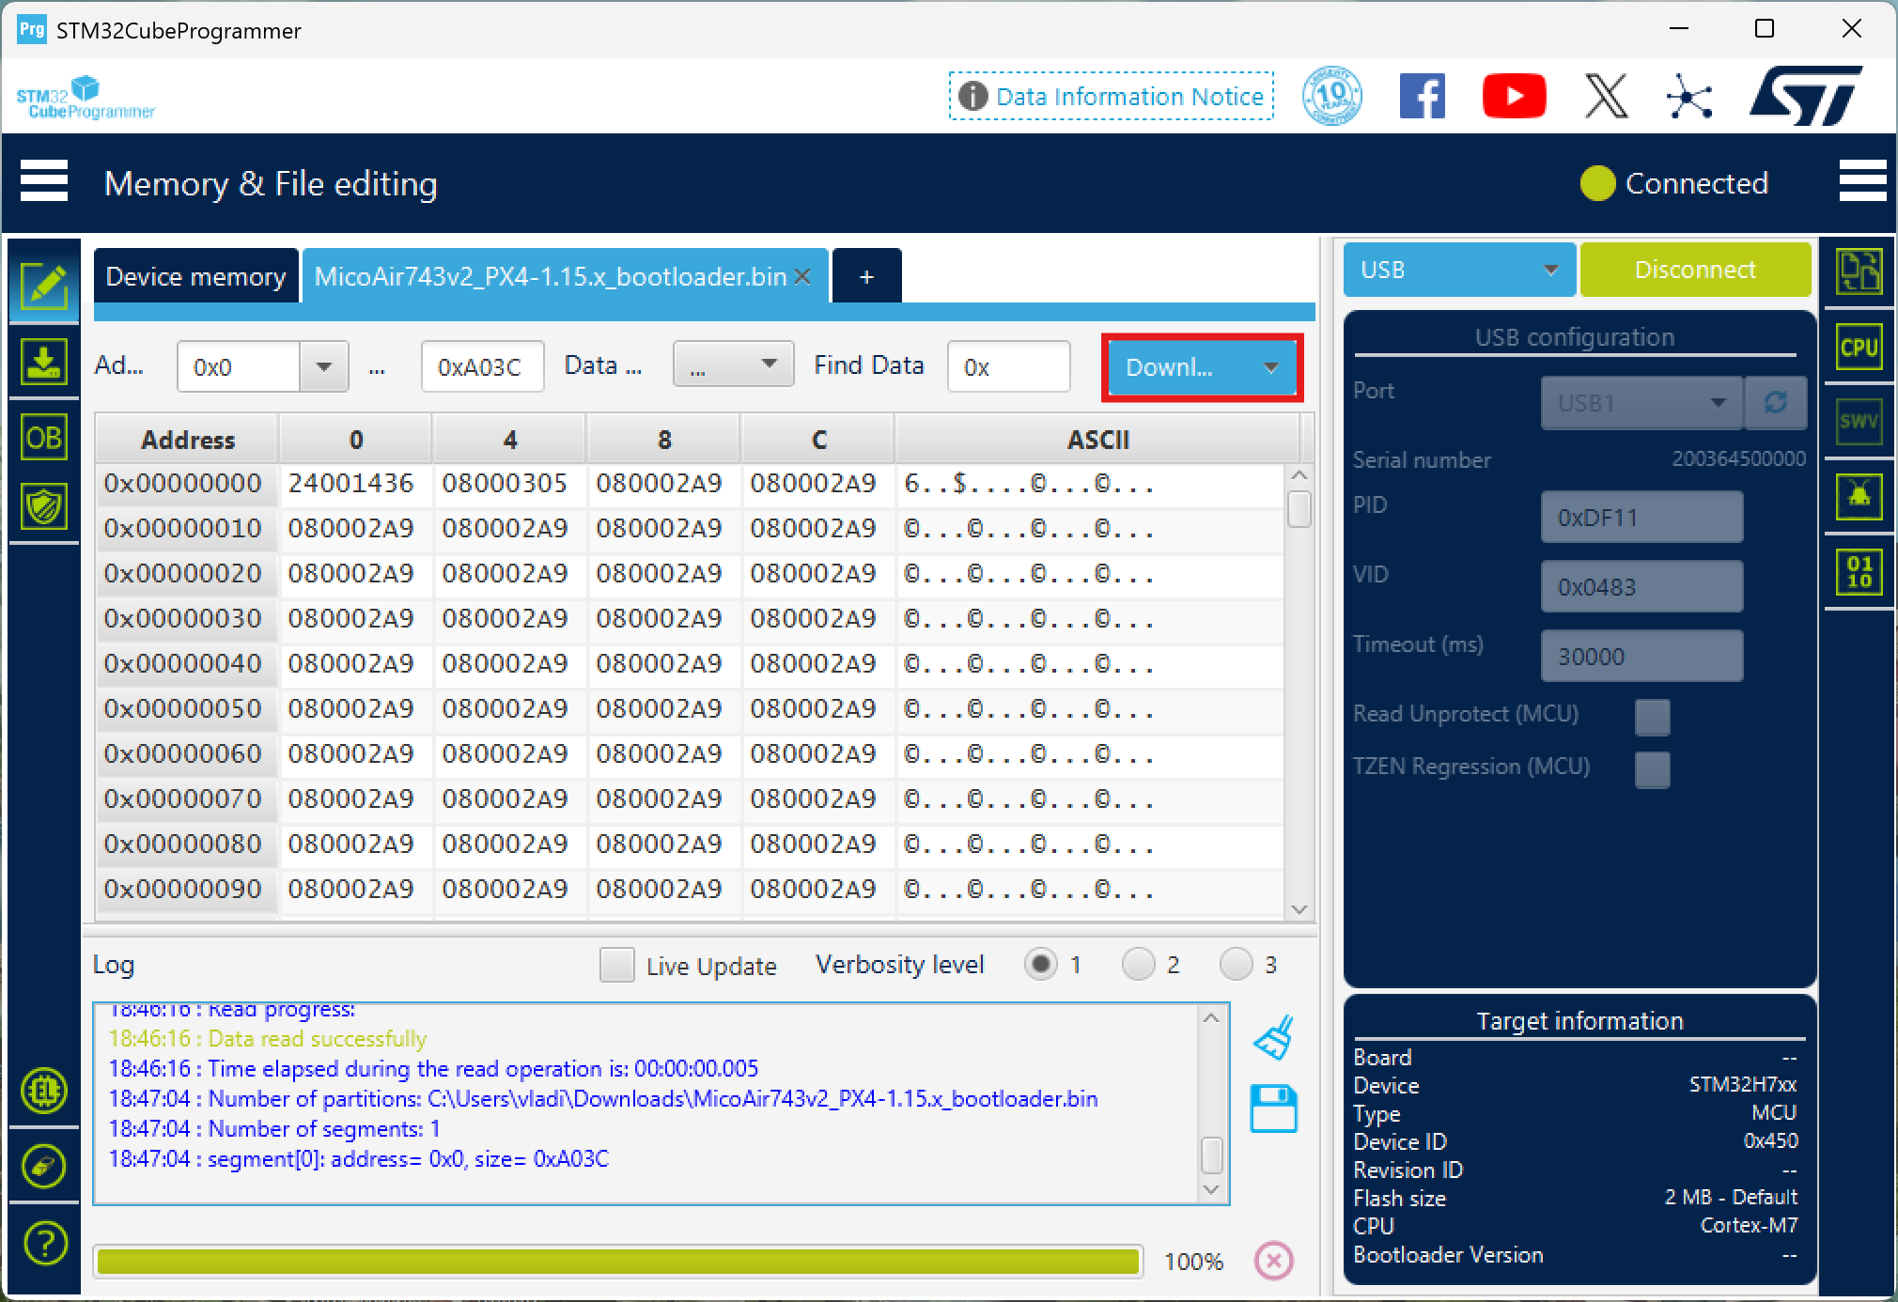The height and width of the screenshot is (1302, 1898).
Task: Open the USB connection type dropdown
Action: pyautogui.click(x=1458, y=271)
